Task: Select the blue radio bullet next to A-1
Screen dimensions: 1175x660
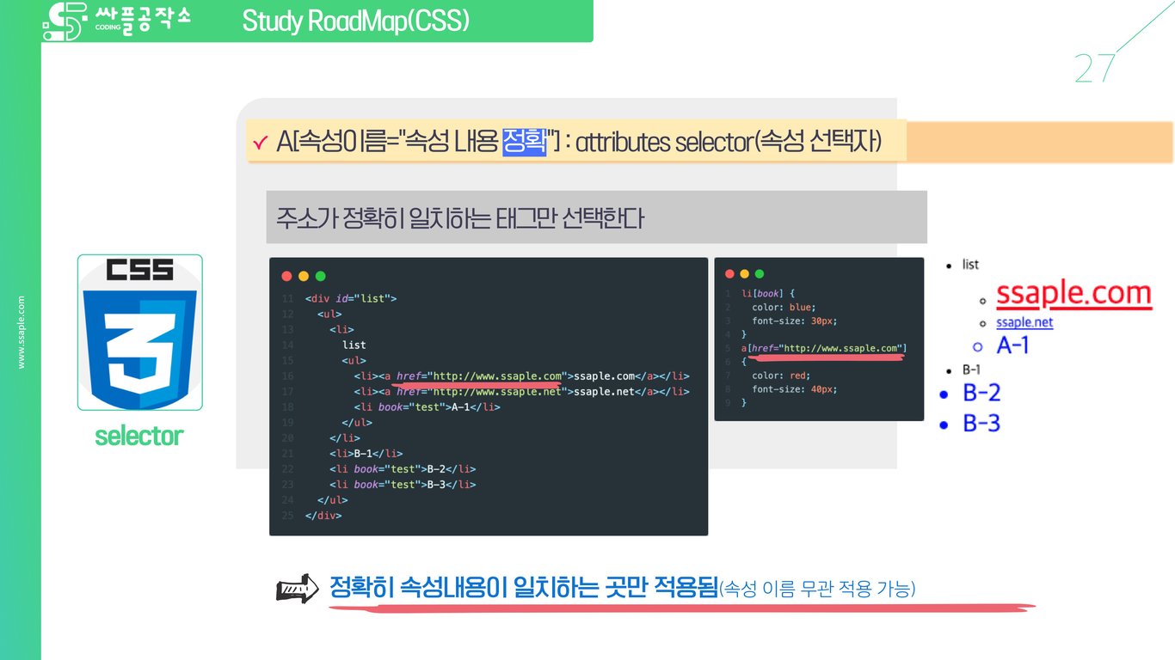Action: tap(977, 345)
